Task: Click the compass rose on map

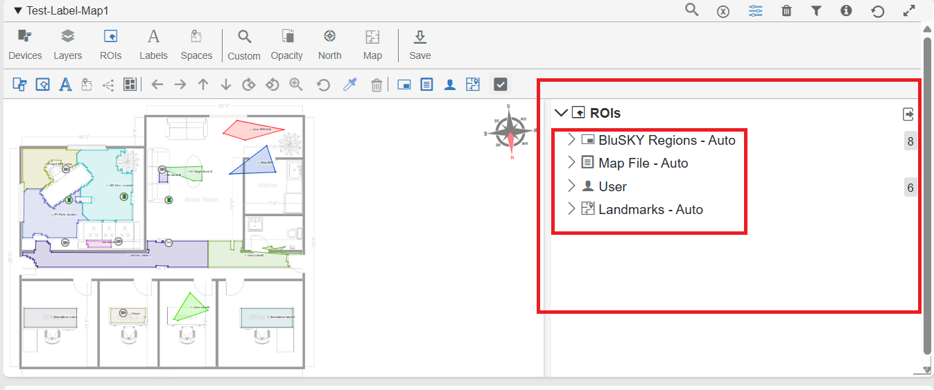Action: click(x=510, y=132)
